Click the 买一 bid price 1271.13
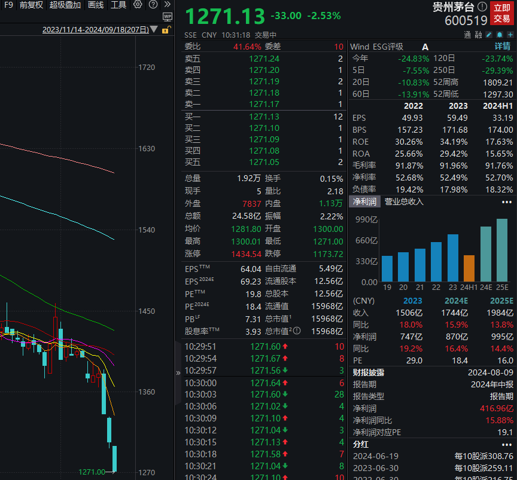The width and height of the screenshot is (517, 480). click(264, 117)
